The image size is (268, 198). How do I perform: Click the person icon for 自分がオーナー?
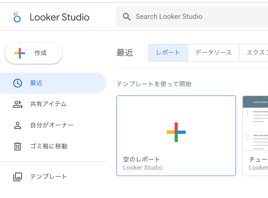tap(17, 125)
